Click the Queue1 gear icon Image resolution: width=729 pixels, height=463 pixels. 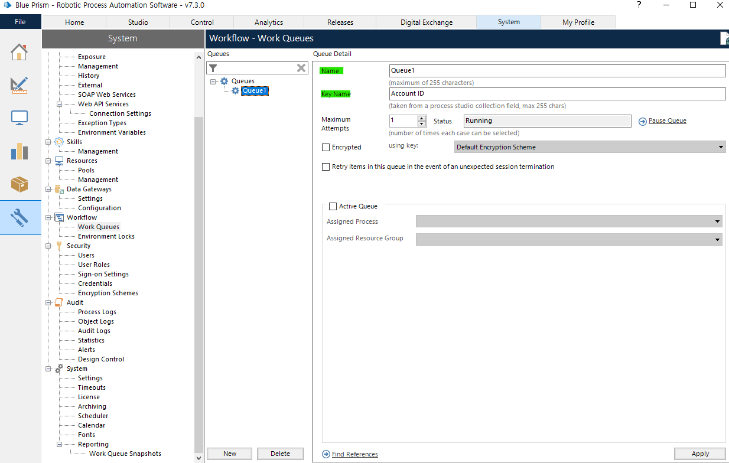click(235, 90)
